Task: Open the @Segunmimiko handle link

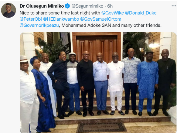Action: [x=87, y=6]
